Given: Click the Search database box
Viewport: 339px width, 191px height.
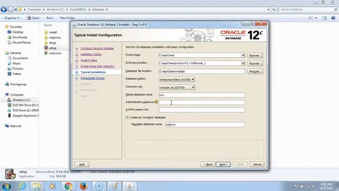Looking at the screenshot, I should point(308,10).
